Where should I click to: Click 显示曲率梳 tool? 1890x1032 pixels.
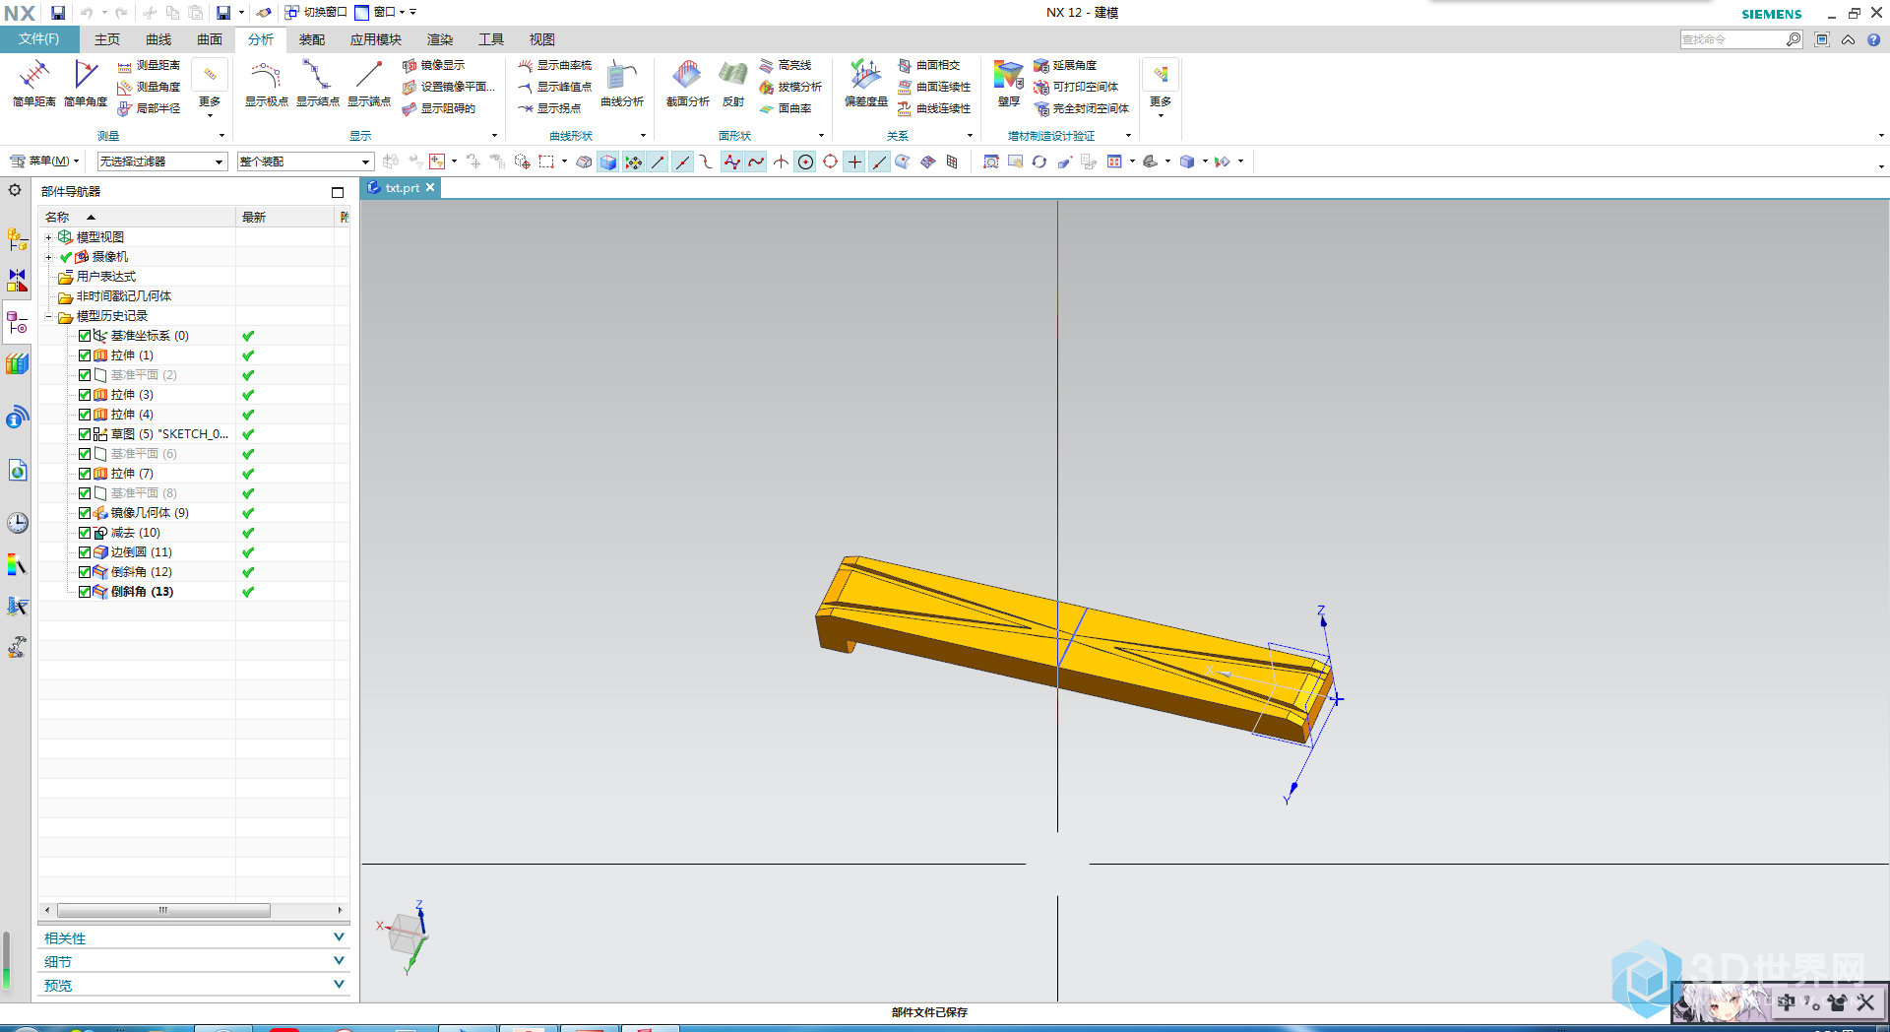tap(555, 65)
